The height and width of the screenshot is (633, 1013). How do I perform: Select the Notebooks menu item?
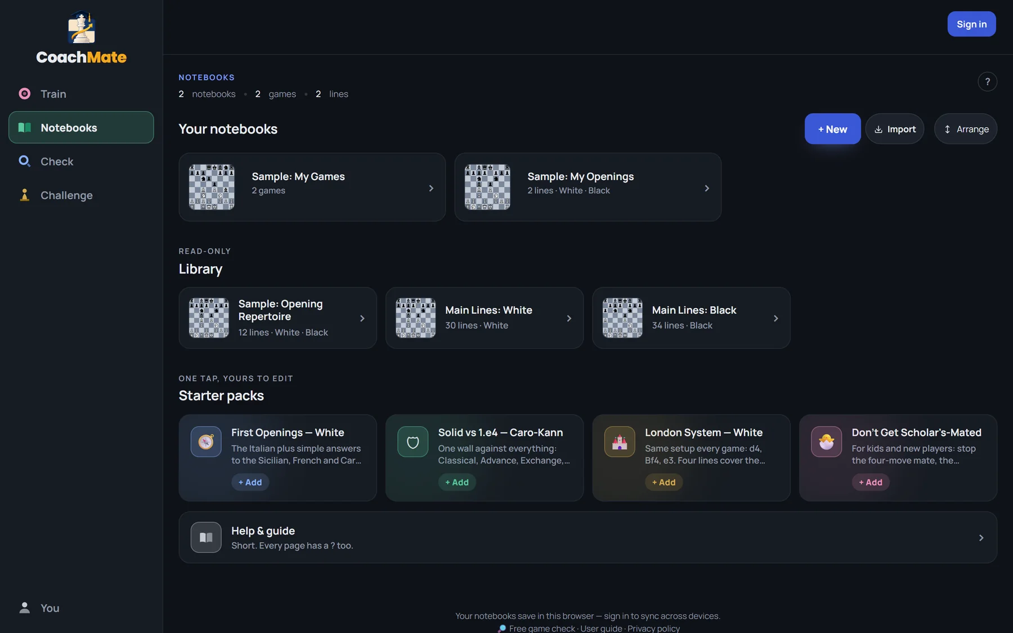pos(81,127)
